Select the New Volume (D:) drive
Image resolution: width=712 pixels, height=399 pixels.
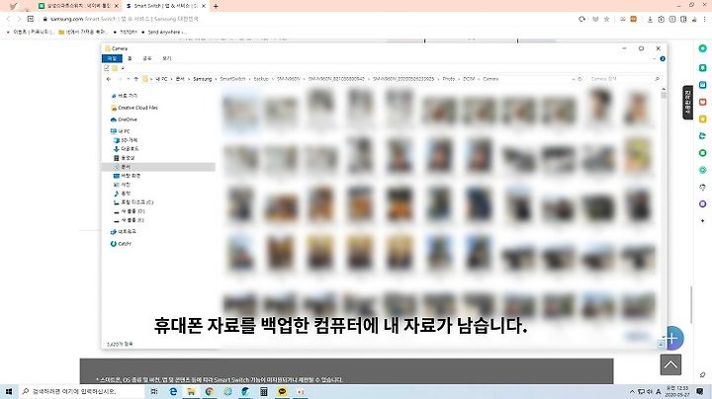click(130, 211)
